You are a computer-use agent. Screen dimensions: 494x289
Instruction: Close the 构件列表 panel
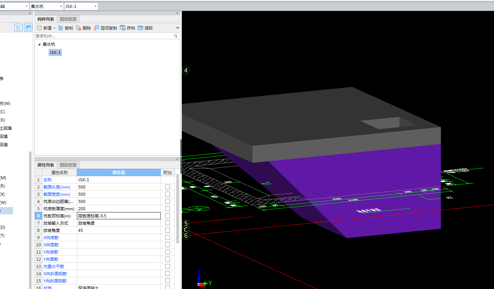click(177, 13)
